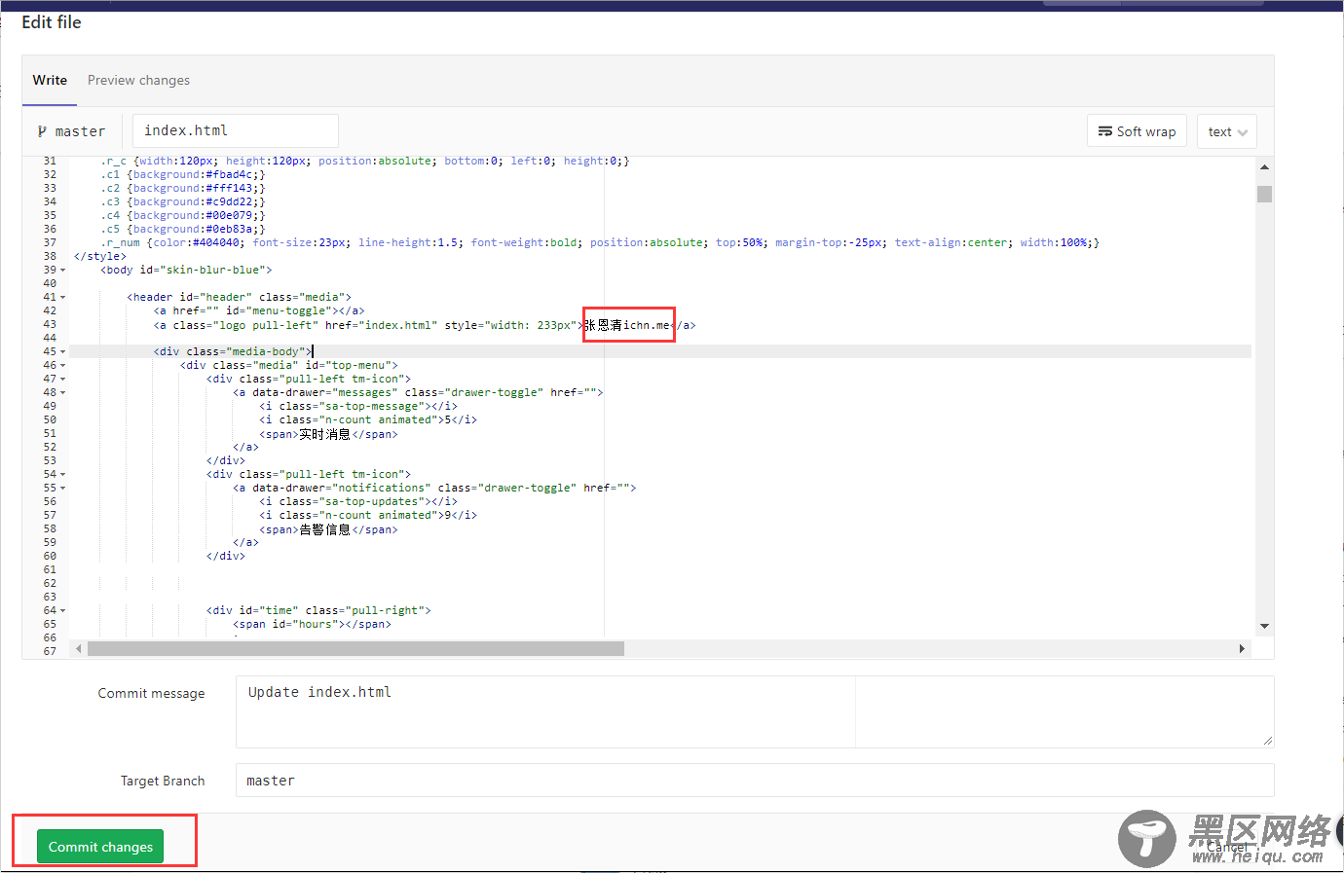Screen dimensions: 1344x873
Task: Click the 'data-drawer="notifications"' code line
Action: [434, 489]
